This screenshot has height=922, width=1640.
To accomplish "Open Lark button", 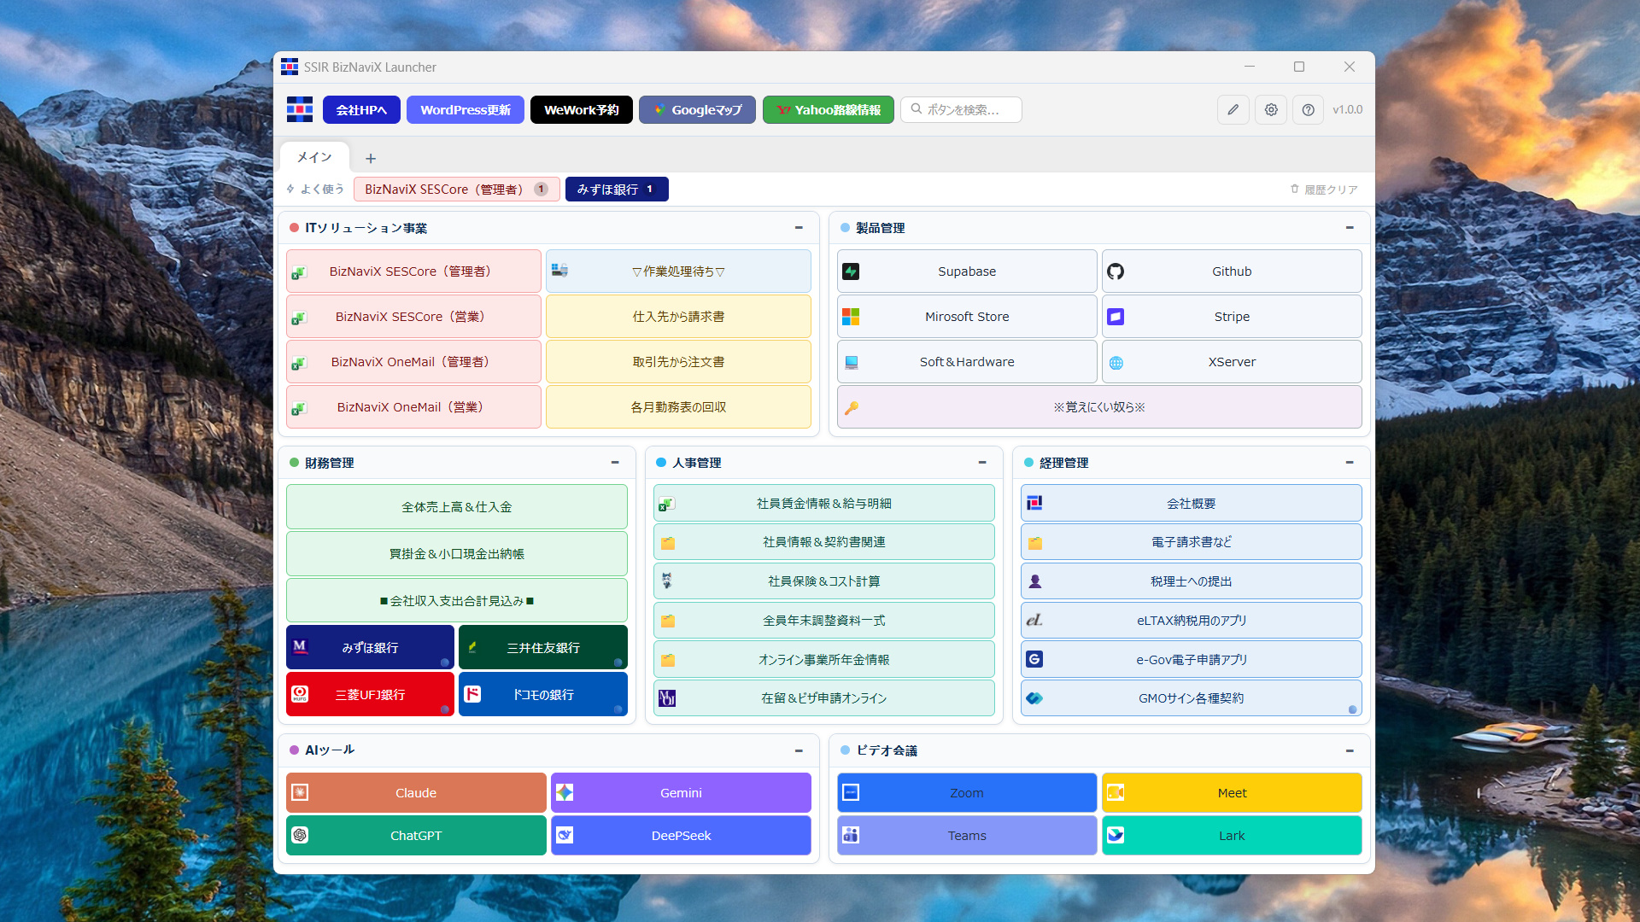I will coord(1232,836).
